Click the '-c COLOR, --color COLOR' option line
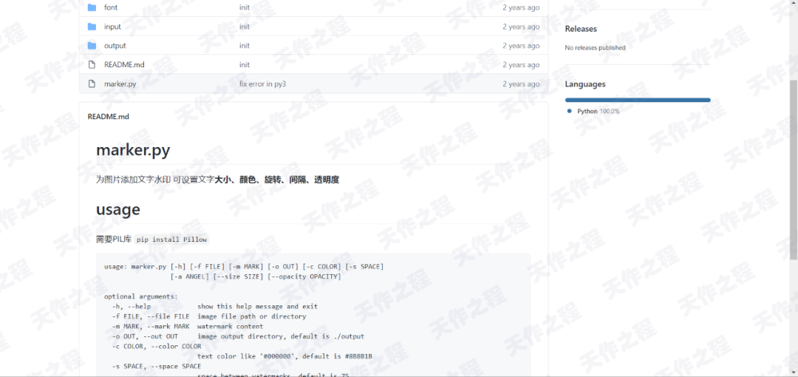 (x=156, y=347)
